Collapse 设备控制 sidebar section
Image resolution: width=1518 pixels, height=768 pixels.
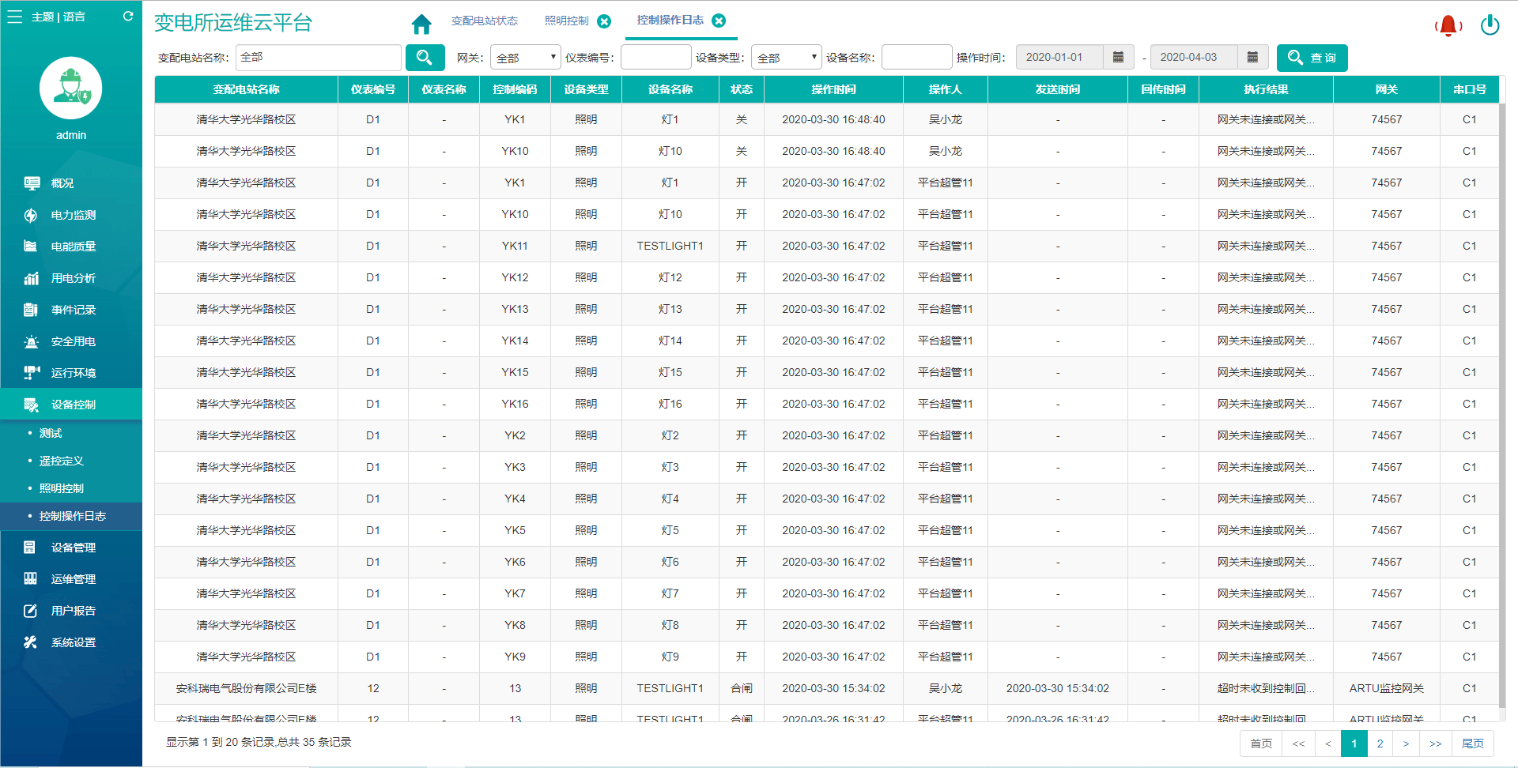click(71, 405)
